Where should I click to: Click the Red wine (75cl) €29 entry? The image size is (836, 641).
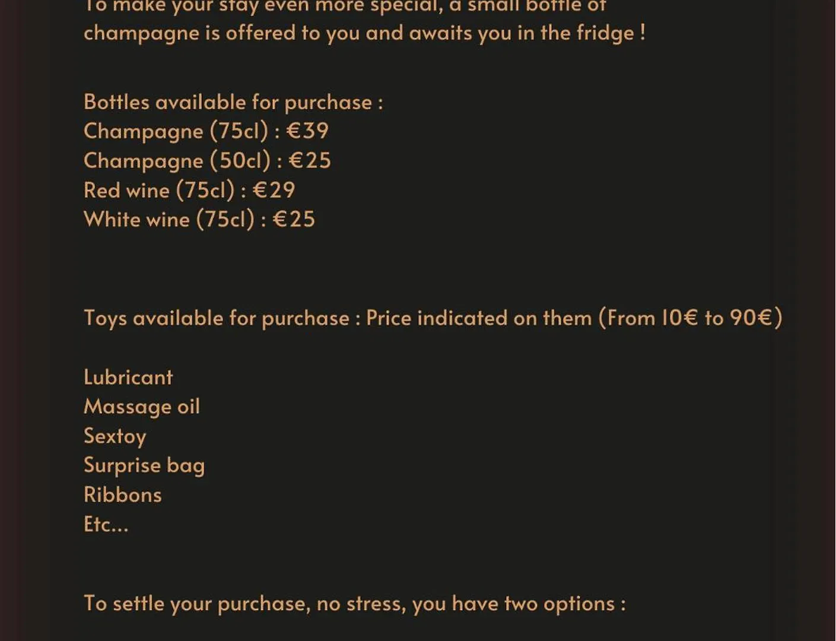[189, 191]
